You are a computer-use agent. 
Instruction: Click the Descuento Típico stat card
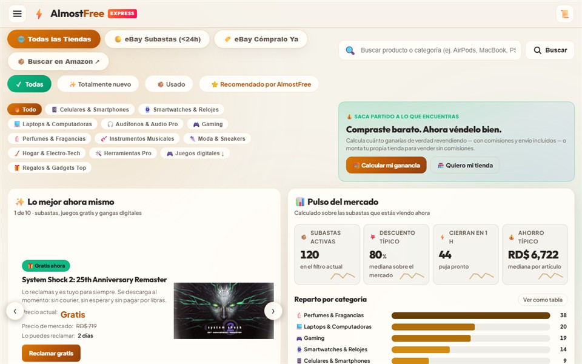pos(396,254)
